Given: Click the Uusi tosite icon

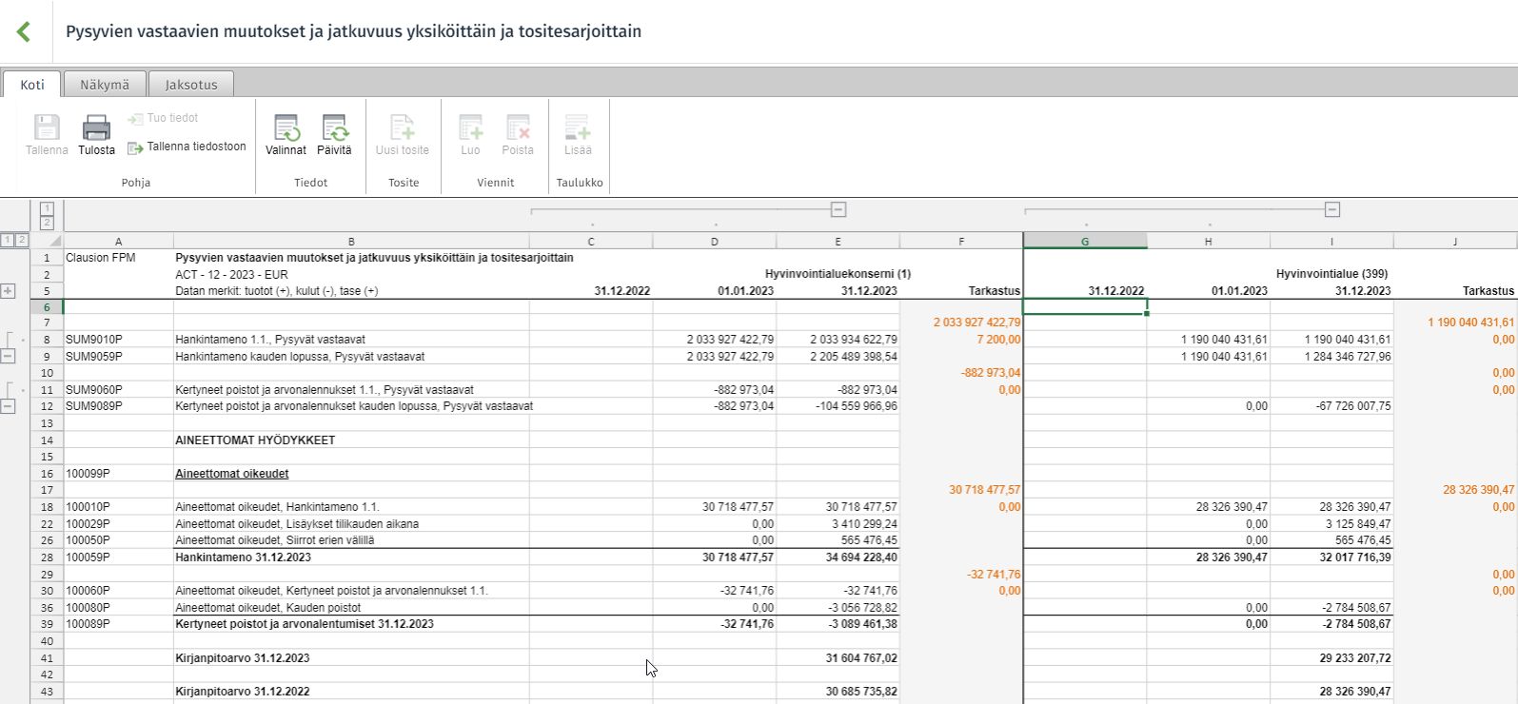Looking at the screenshot, I should click(x=403, y=127).
